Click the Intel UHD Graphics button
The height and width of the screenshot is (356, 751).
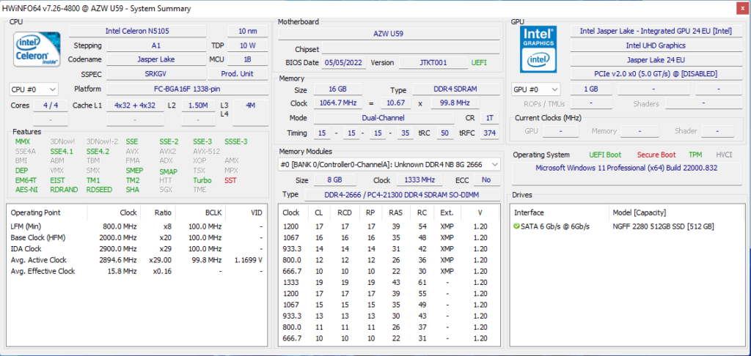point(655,45)
